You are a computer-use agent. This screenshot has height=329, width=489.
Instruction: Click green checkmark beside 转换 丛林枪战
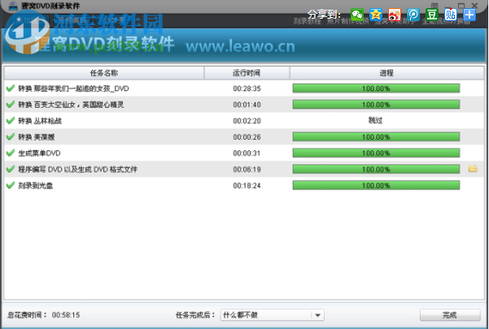point(11,120)
